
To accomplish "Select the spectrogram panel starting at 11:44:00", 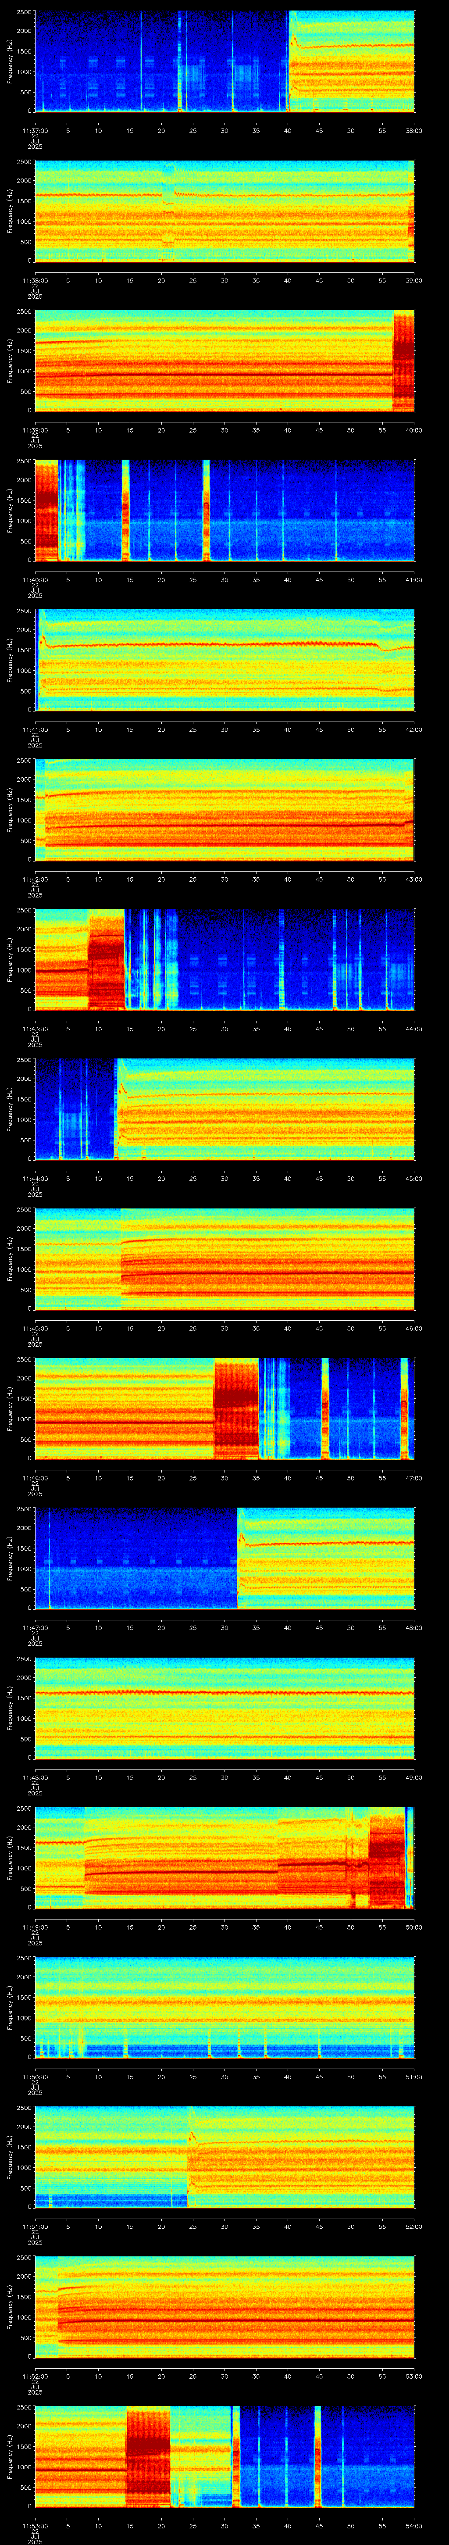I will [x=225, y=1109].
